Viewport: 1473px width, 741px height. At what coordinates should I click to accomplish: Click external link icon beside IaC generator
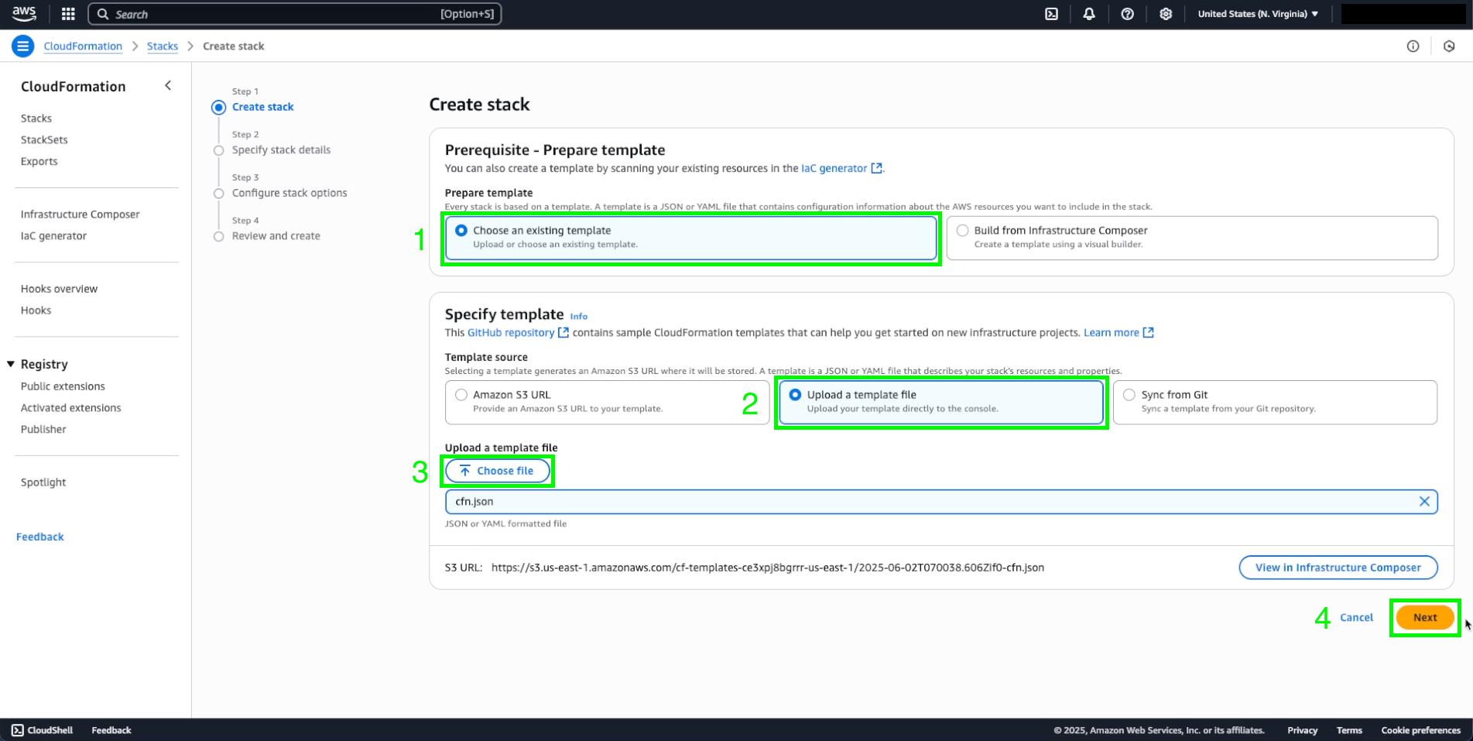[876, 168]
